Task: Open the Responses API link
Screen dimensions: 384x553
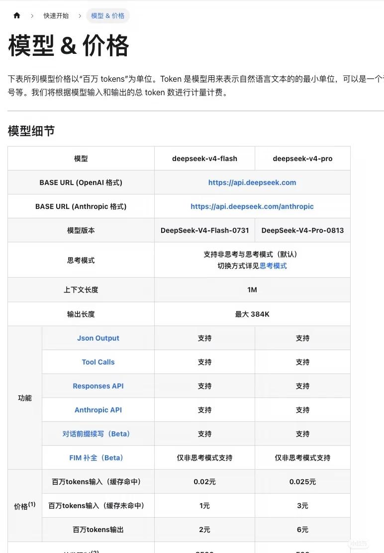Action: click(98, 386)
